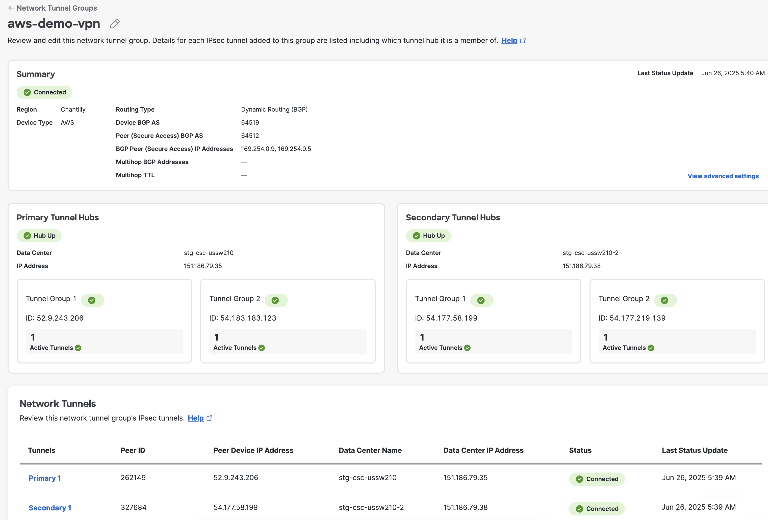
Task: Open the Secondary 1 tunnel link
Action: point(50,508)
